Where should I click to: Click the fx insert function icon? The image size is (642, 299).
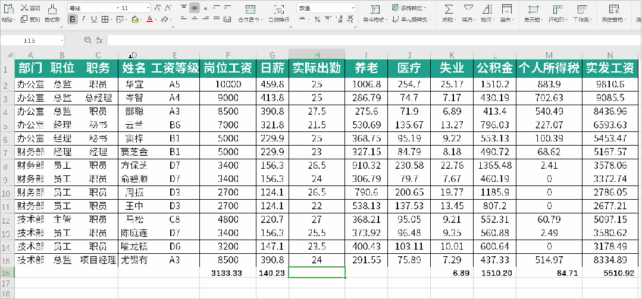click(99, 40)
